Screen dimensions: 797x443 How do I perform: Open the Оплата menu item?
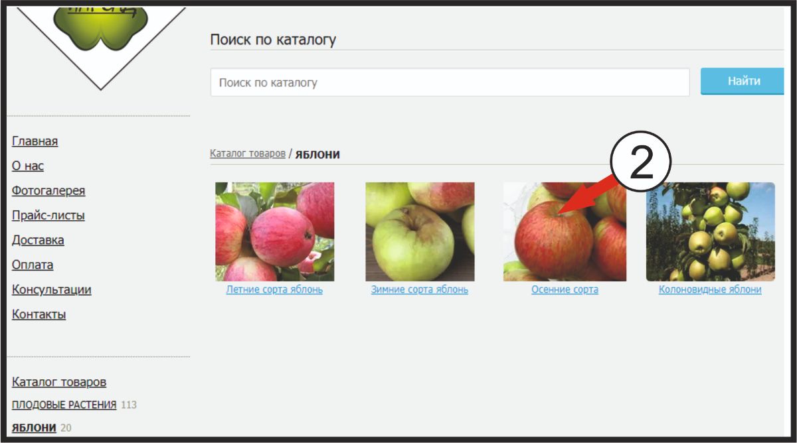[33, 265]
